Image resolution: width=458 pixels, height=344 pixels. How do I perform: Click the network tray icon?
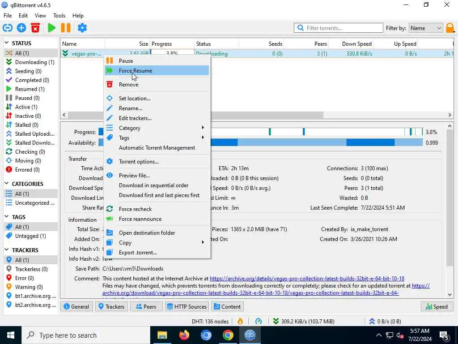390,335
